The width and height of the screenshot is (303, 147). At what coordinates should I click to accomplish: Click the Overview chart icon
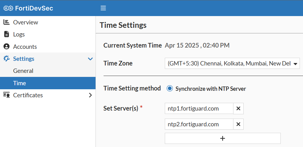pyautogui.click(x=6, y=22)
